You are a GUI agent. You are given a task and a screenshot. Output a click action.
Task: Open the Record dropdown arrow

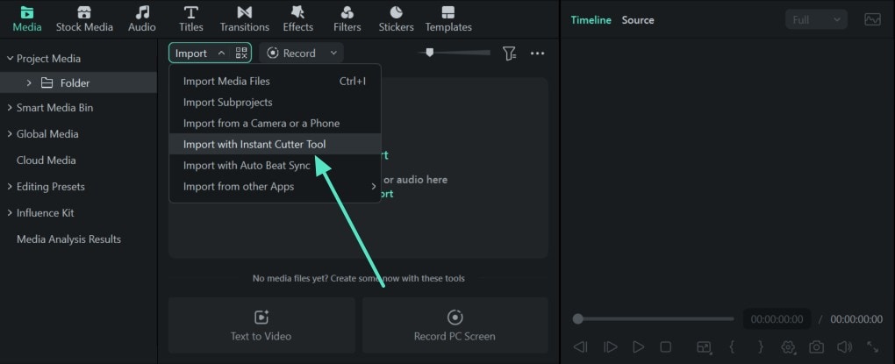click(x=333, y=53)
